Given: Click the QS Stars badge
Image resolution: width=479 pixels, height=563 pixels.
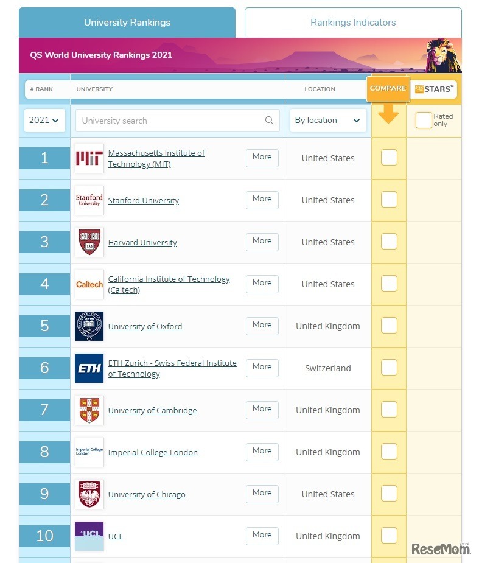Looking at the screenshot, I should pos(434,89).
